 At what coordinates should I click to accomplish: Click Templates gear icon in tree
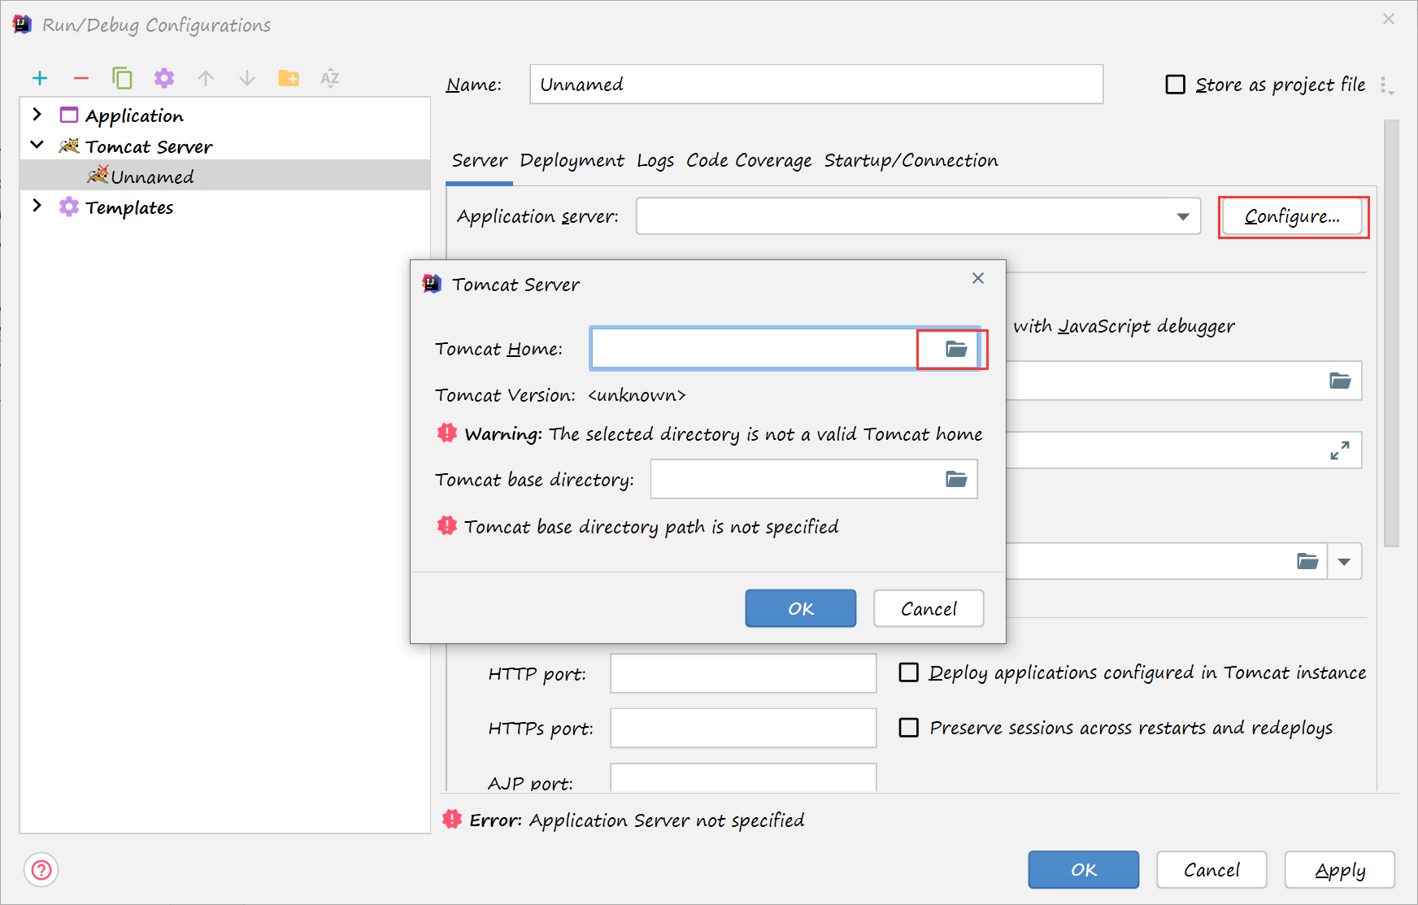click(x=69, y=207)
